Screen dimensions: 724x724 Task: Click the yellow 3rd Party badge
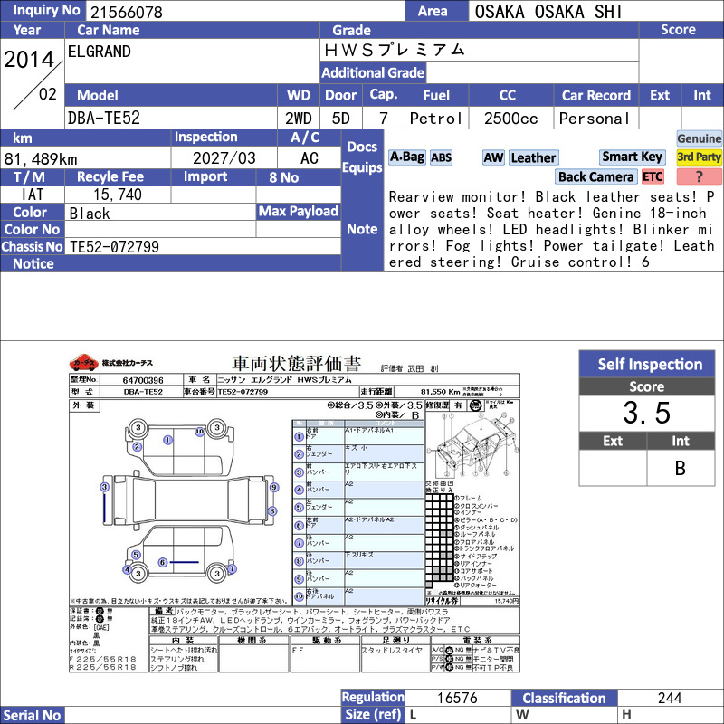click(699, 157)
